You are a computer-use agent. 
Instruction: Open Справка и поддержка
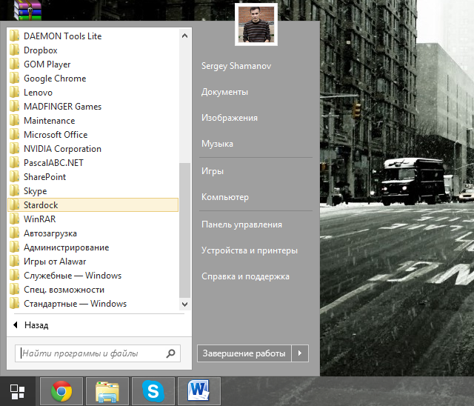[245, 276]
